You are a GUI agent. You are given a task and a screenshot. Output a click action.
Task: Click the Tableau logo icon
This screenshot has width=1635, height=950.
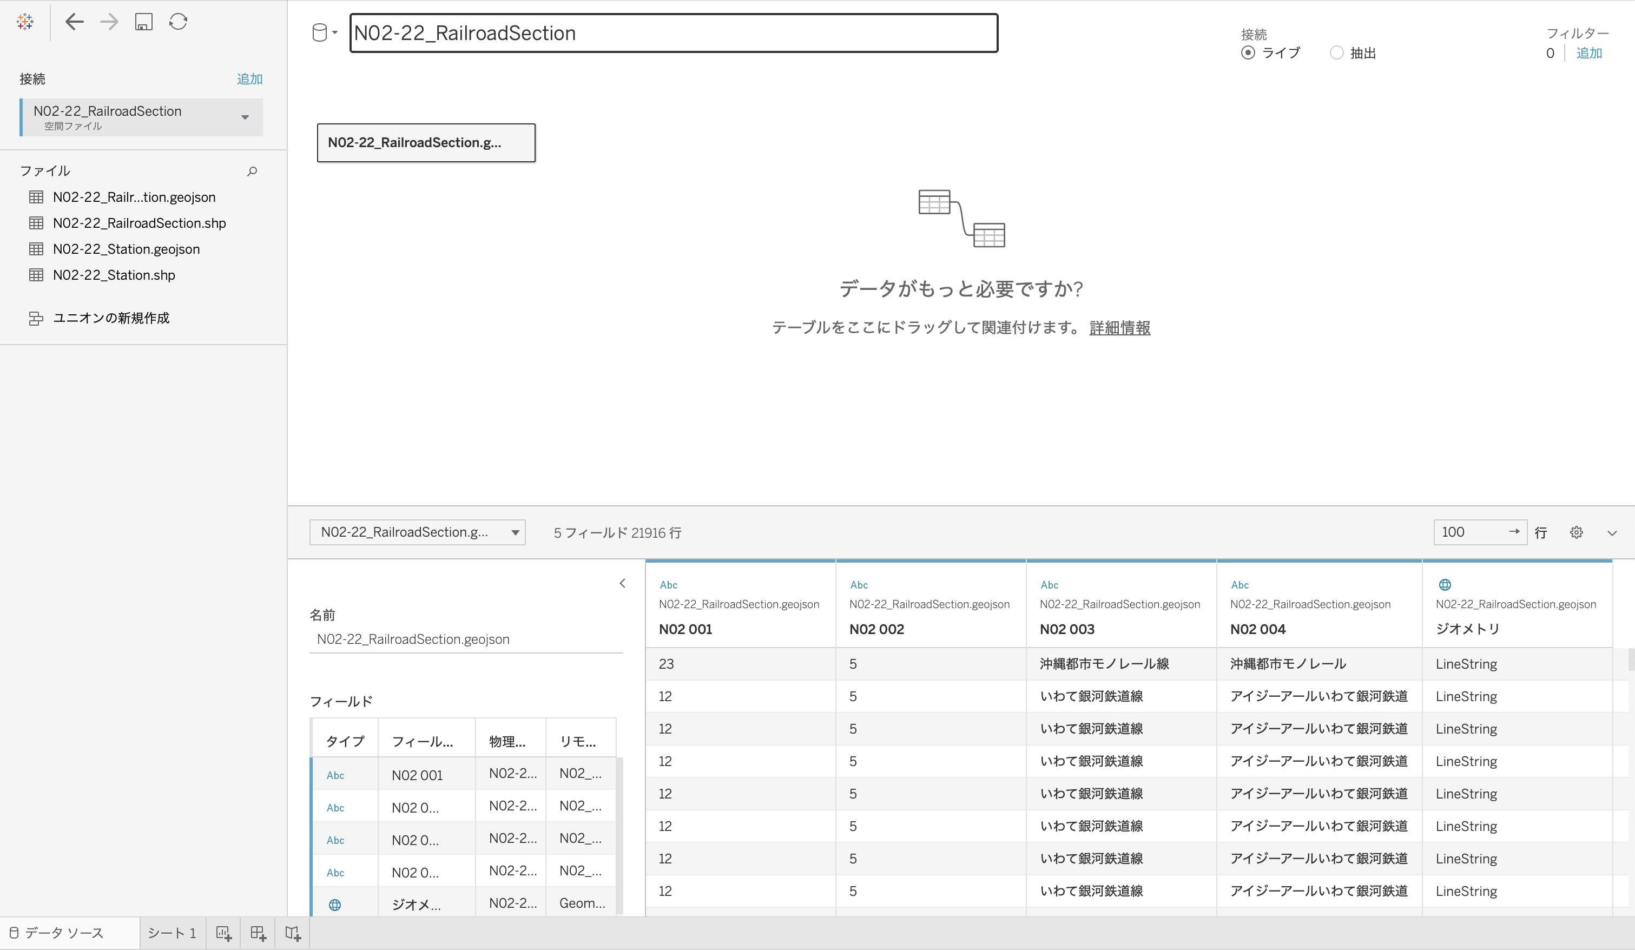25,22
